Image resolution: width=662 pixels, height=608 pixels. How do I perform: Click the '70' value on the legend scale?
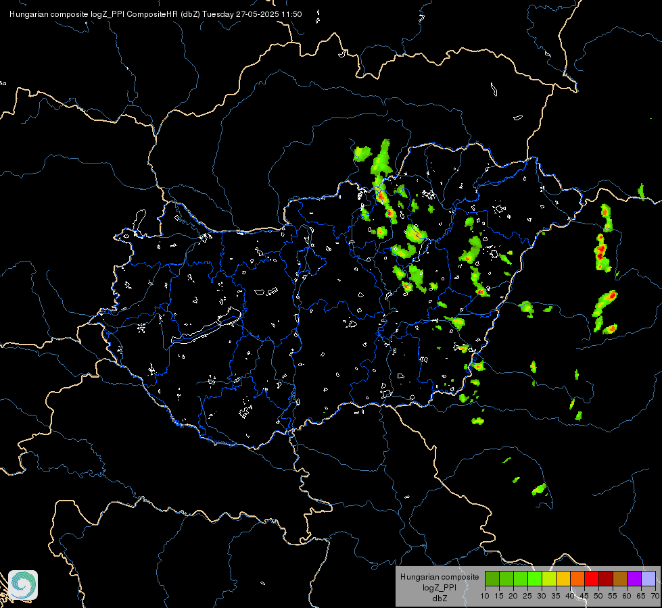(x=655, y=596)
